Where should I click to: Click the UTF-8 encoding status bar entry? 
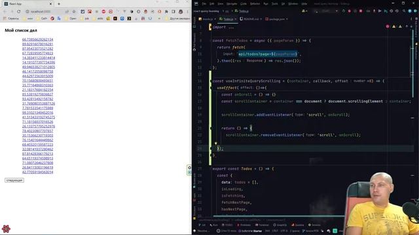(283, 231)
